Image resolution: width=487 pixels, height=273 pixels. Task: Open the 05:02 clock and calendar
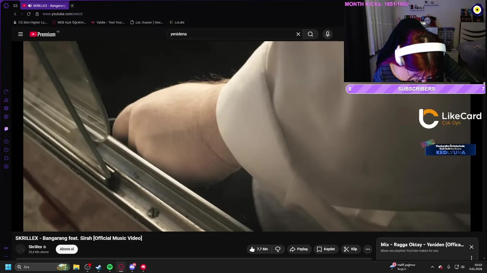[x=476, y=267]
